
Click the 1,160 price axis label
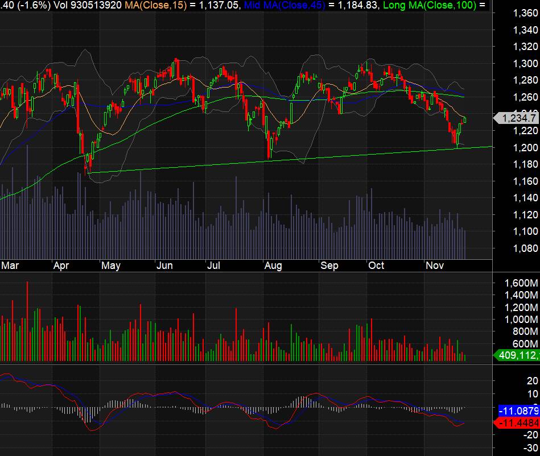coord(525,181)
